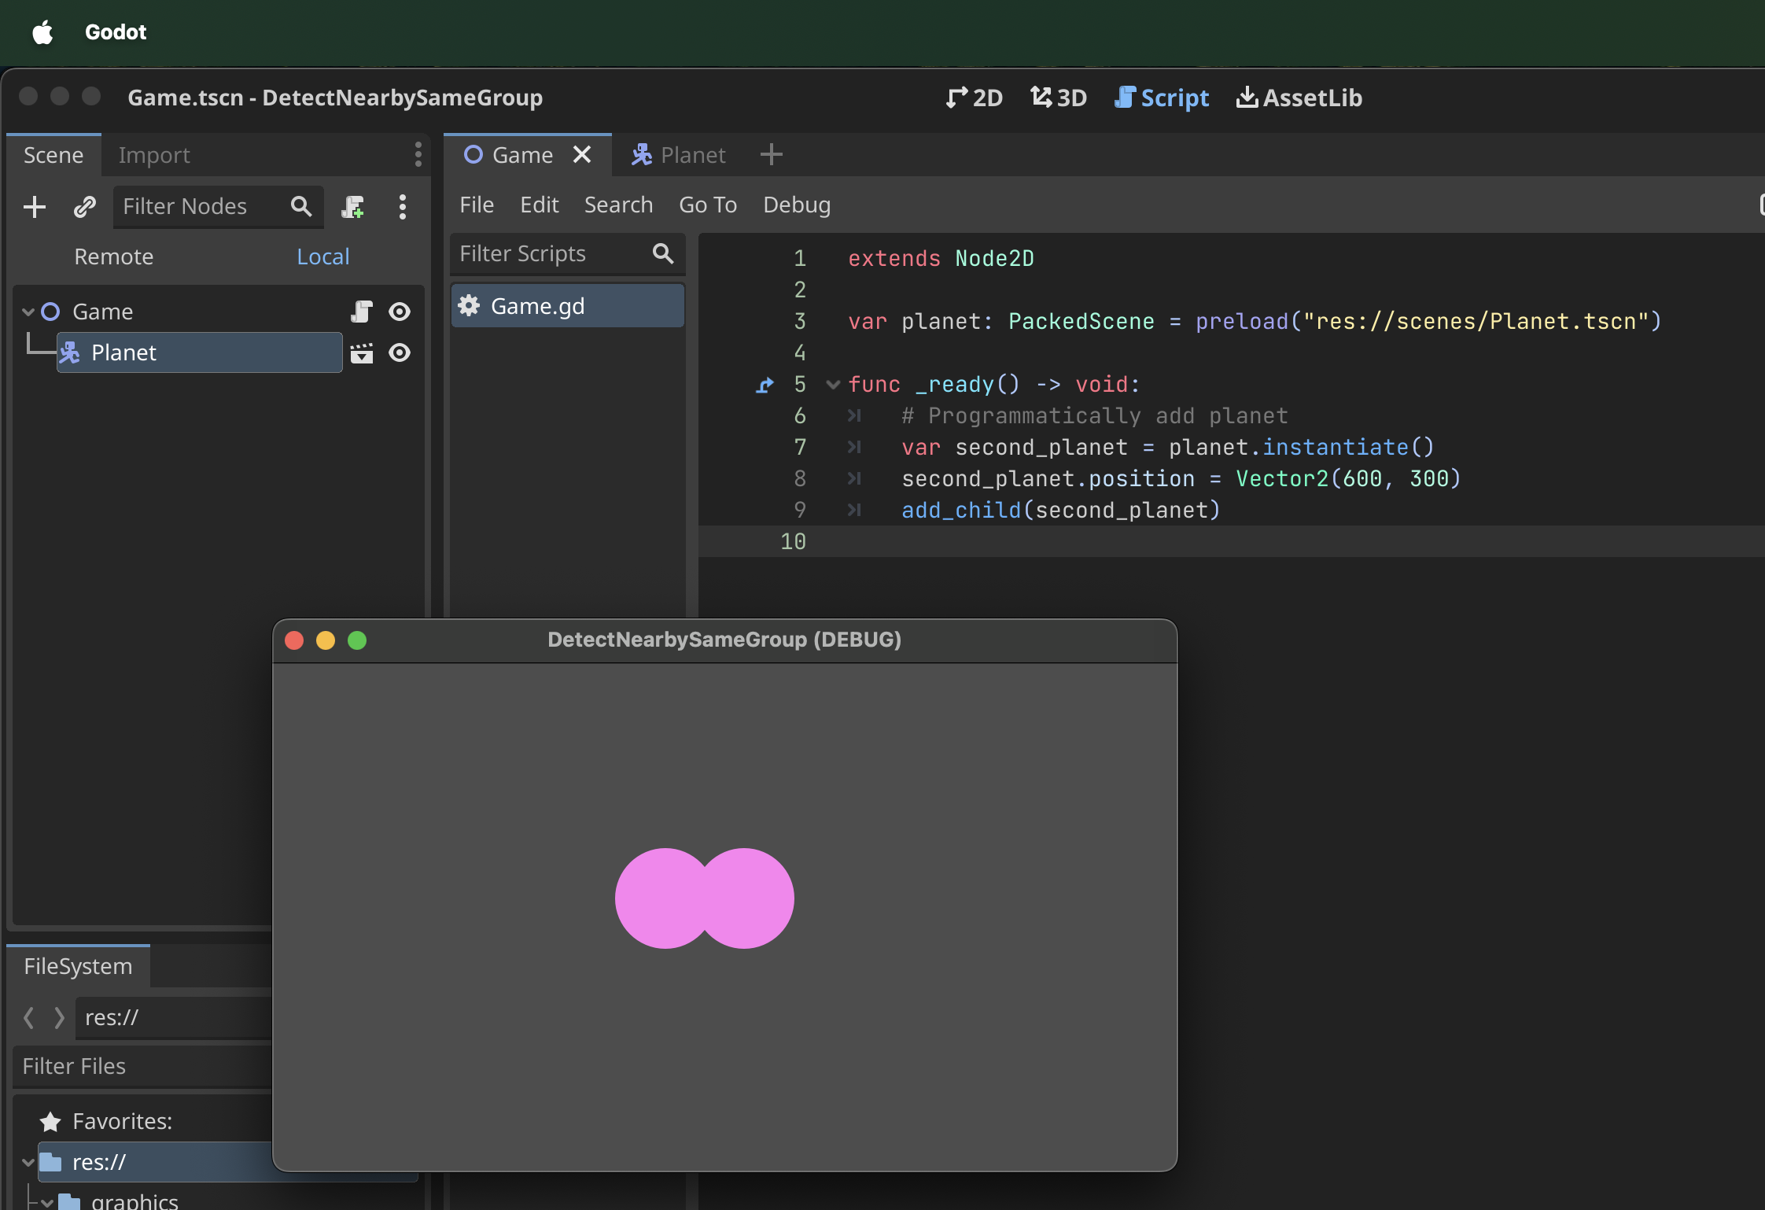Switch to 3D workspace

point(1059,98)
